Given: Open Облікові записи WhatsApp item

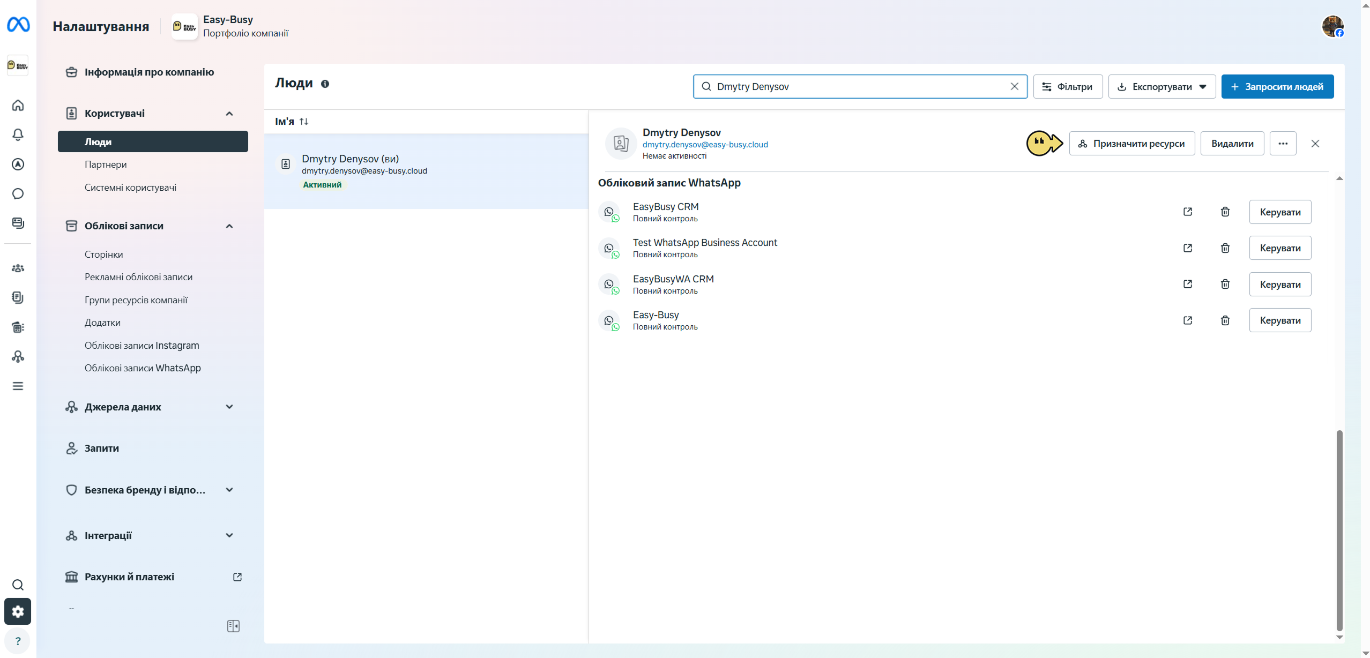Looking at the screenshot, I should coord(143,368).
